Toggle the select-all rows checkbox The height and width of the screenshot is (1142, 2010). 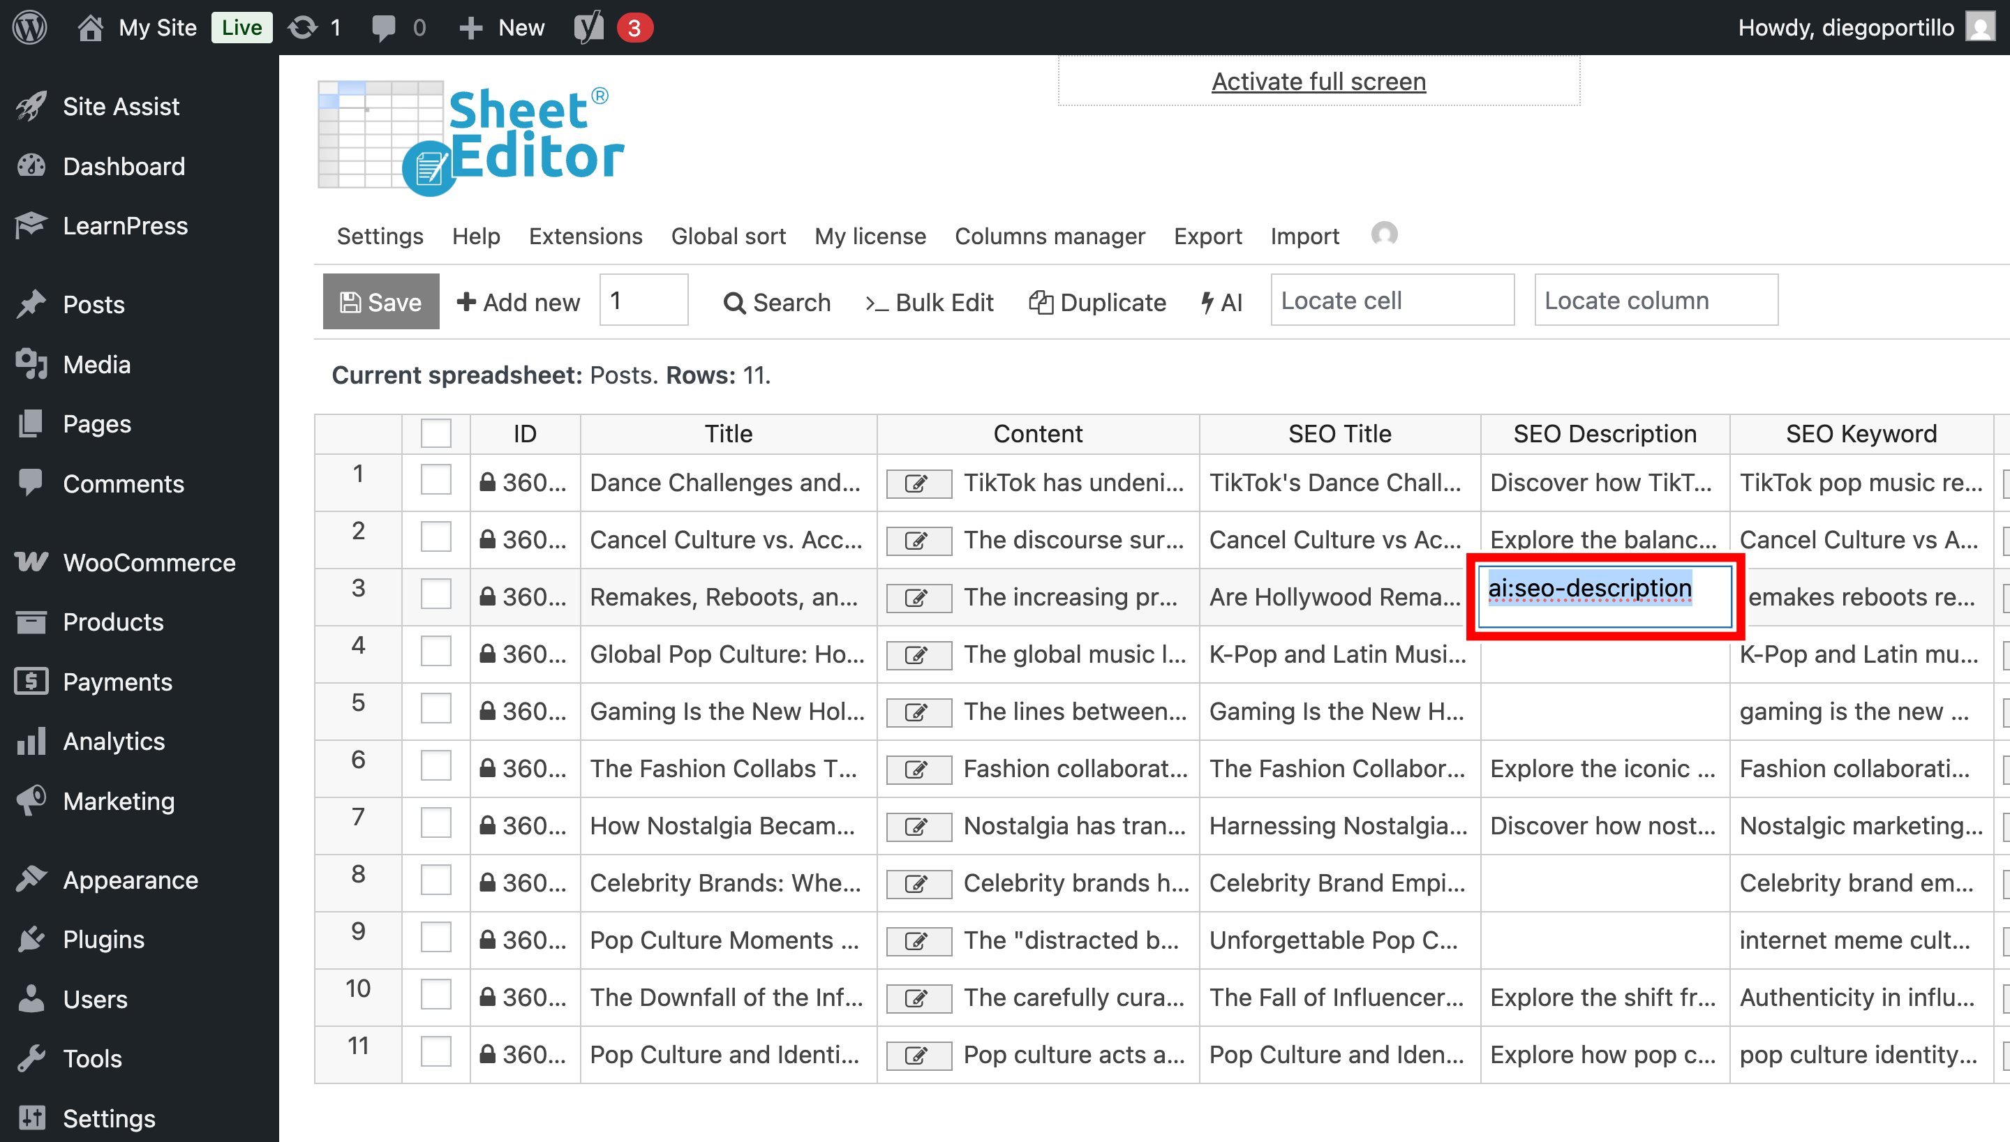point(435,434)
